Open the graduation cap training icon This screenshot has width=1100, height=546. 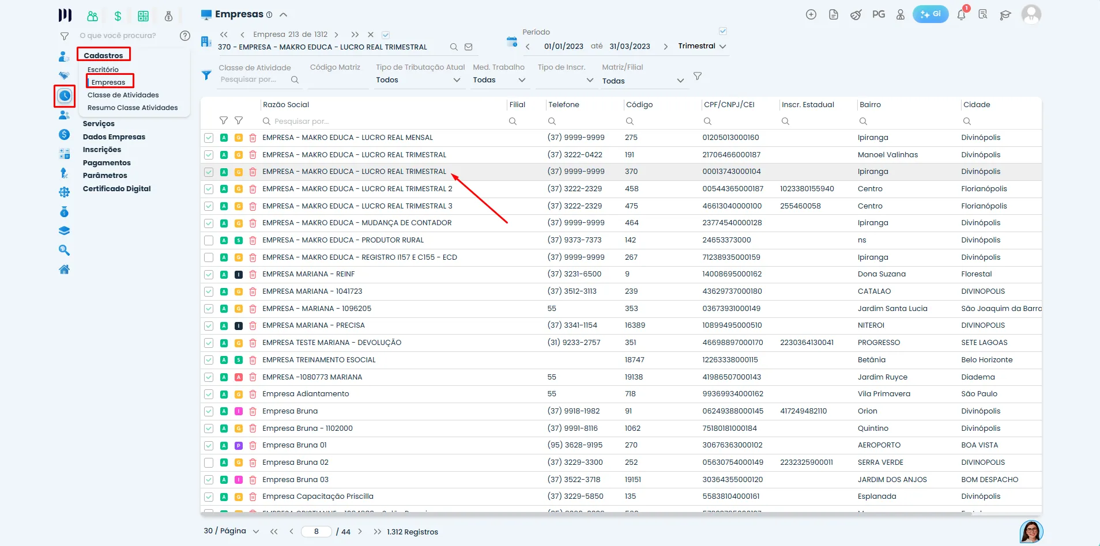click(1005, 15)
